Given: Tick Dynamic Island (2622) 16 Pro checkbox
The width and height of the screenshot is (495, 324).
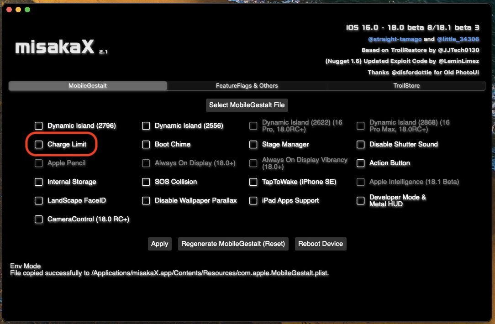Looking at the screenshot, I should [x=253, y=125].
